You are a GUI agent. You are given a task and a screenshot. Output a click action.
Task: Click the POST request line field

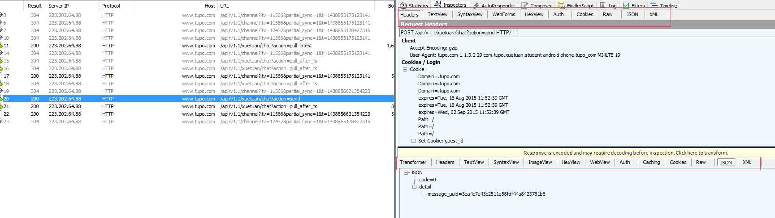[587, 33]
